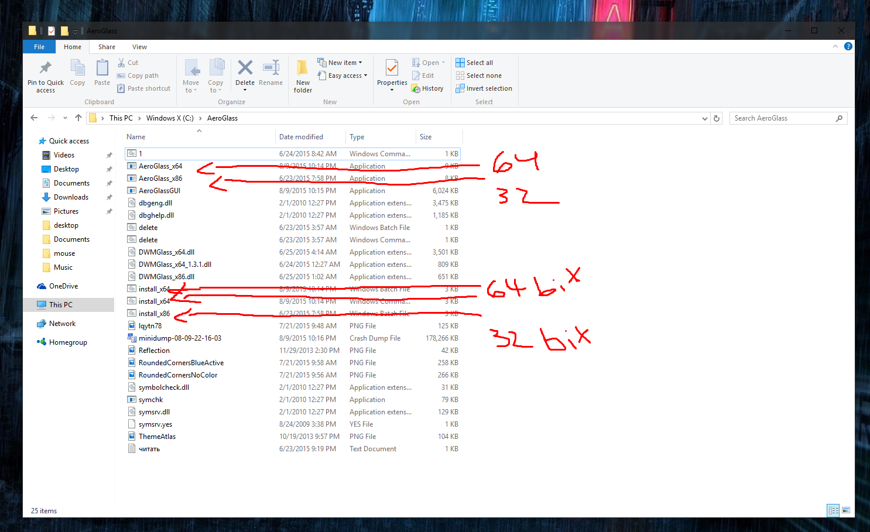Click the Rename icon

pos(270,68)
